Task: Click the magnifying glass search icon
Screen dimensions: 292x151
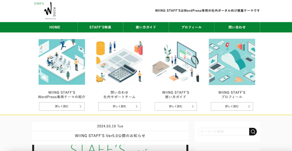Action: [253, 131]
